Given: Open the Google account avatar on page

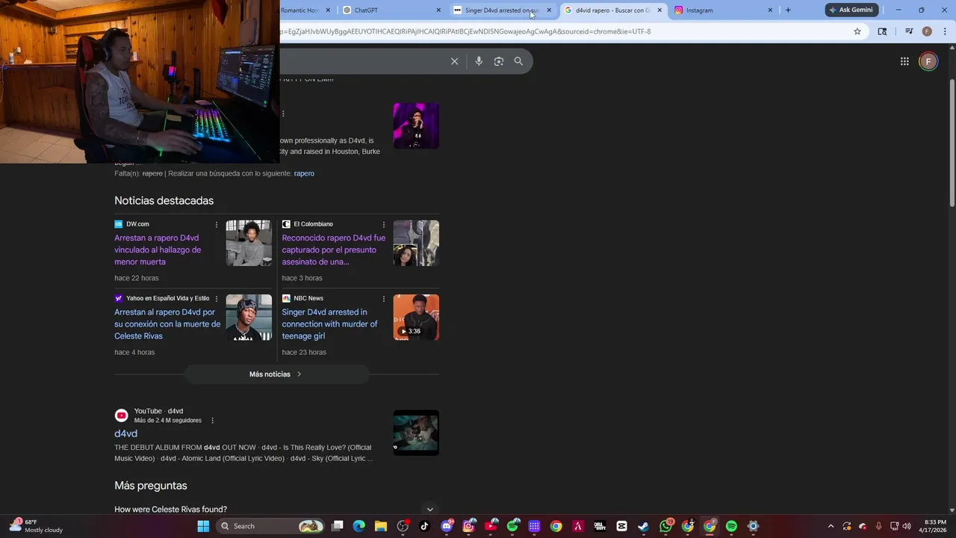Looking at the screenshot, I should [x=928, y=61].
